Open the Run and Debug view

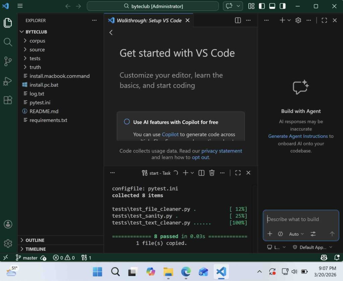coord(8,81)
